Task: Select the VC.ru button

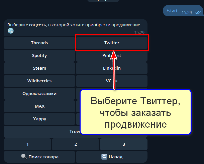Action: click(112, 81)
